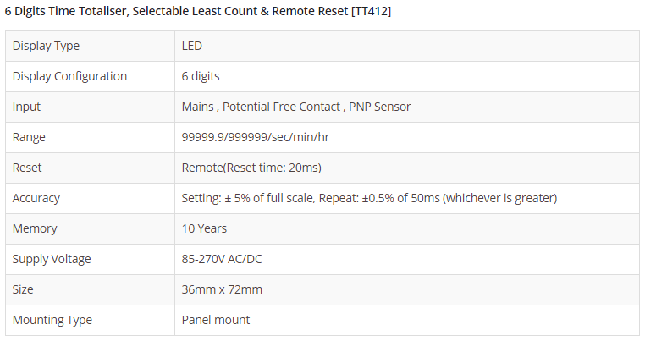Click the 10 Years value
The width and height of the screenshot is (645, 341).
pos(204,228)
